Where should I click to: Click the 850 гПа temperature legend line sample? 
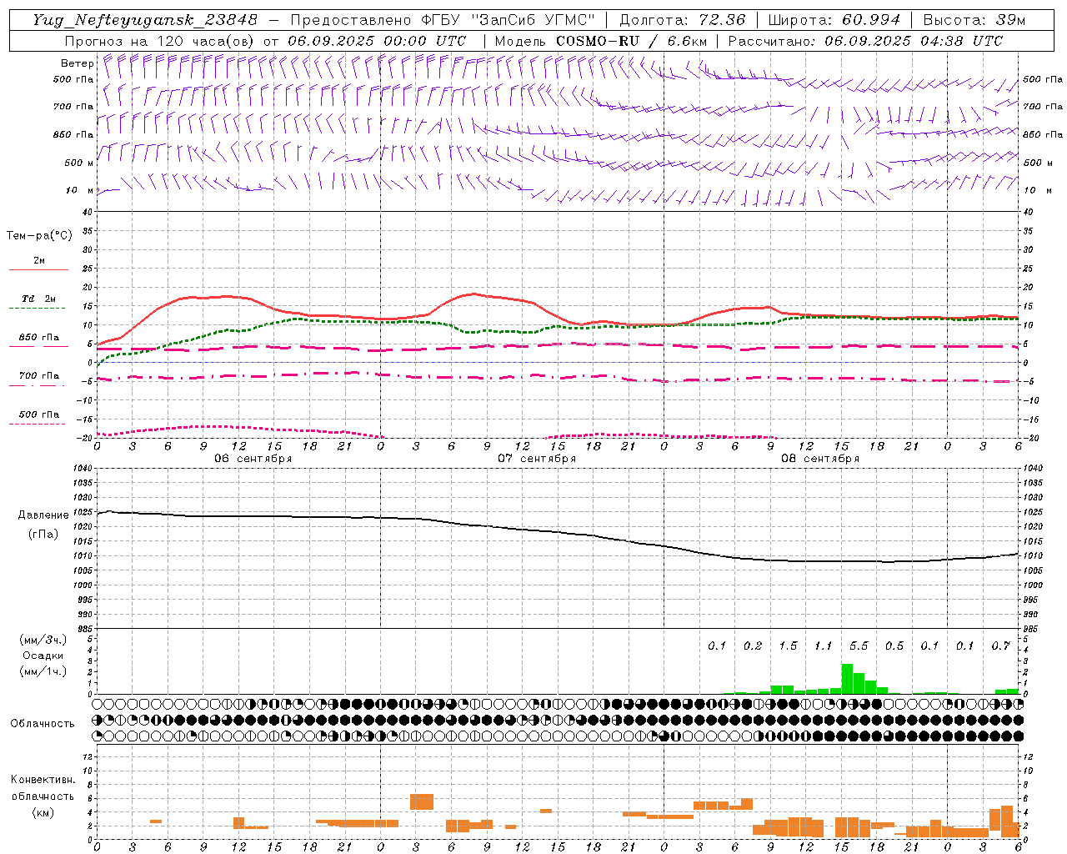38,347
